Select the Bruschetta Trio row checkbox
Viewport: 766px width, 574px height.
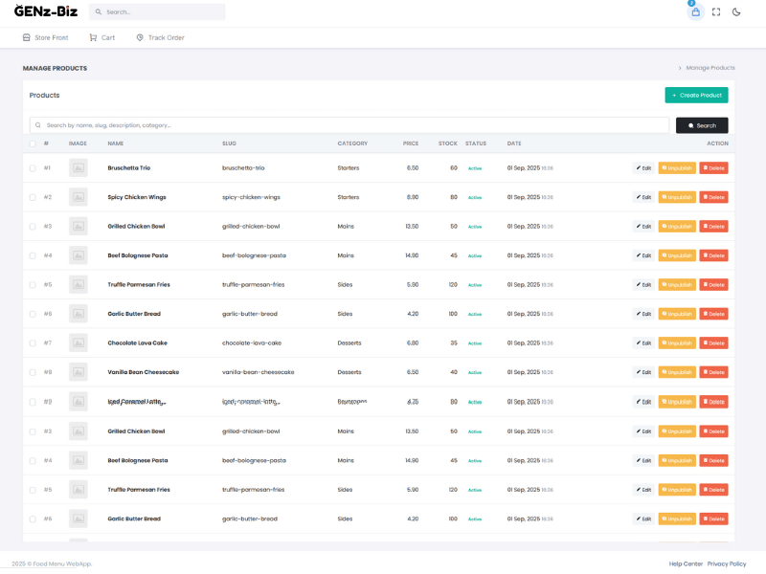(x=33, y=168)
